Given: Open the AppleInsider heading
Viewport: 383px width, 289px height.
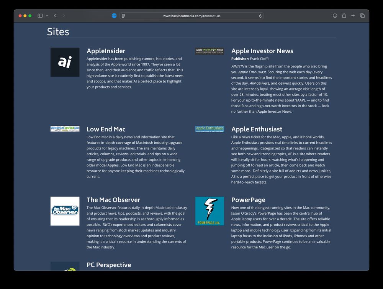Looking at the screenshot, I should [x=106, y=51].
